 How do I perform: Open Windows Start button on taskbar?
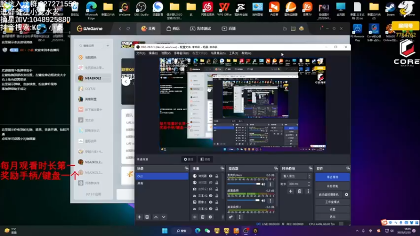click(165, 231)
